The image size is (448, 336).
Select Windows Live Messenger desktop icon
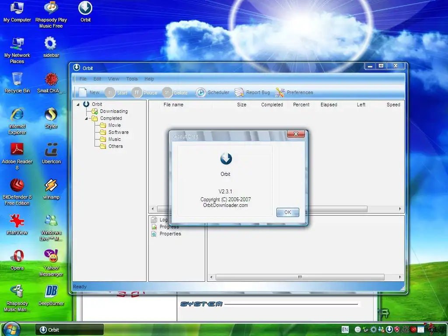click(51, 227)
